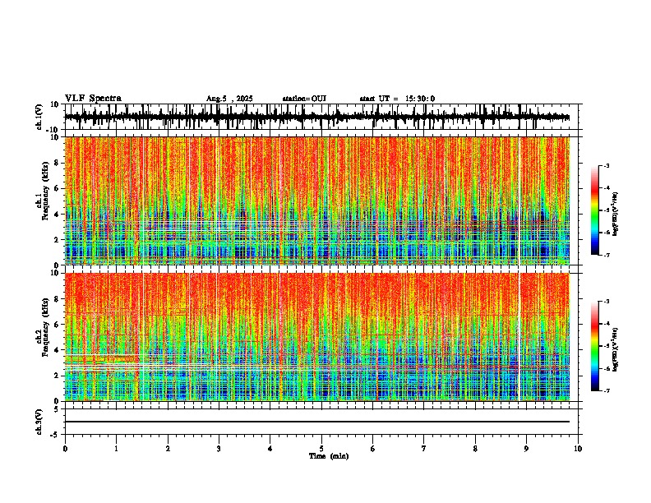Click the "6" tick label on the time axis
651x503 pixels.
pos(373,449)
